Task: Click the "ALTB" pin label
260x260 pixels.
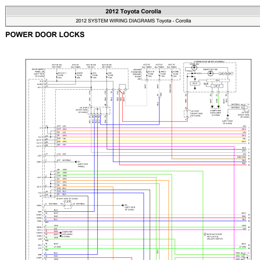Action: click(x=39, y=84)
